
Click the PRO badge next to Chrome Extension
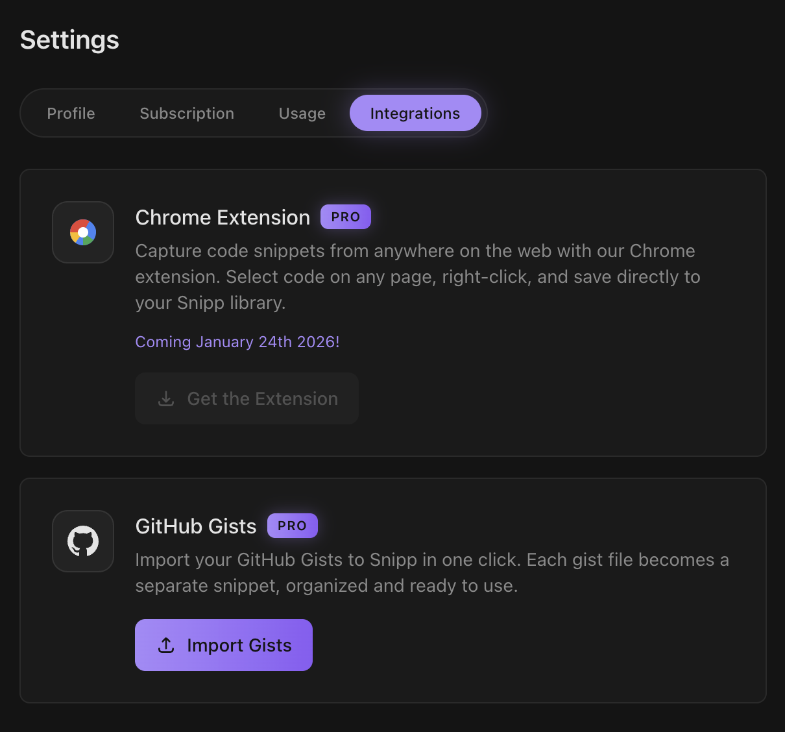(346, 217)
